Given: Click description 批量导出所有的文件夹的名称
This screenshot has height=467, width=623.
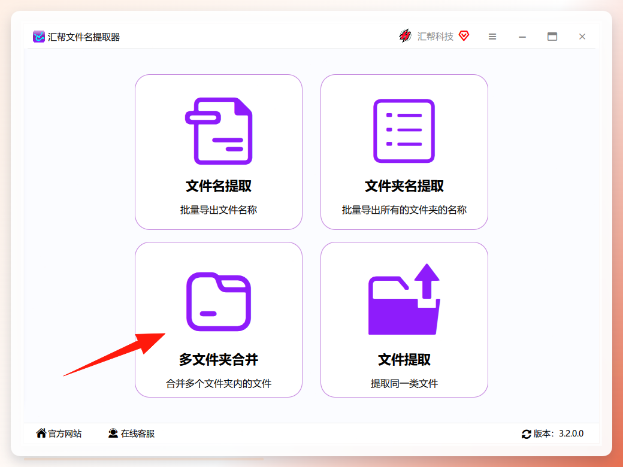Looking at the screenshot, I should [x=404, y=210].
